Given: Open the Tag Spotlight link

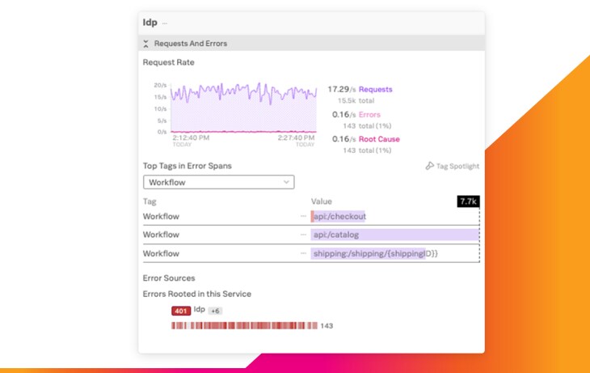Looking at the screenshot, I should point(457,166).
